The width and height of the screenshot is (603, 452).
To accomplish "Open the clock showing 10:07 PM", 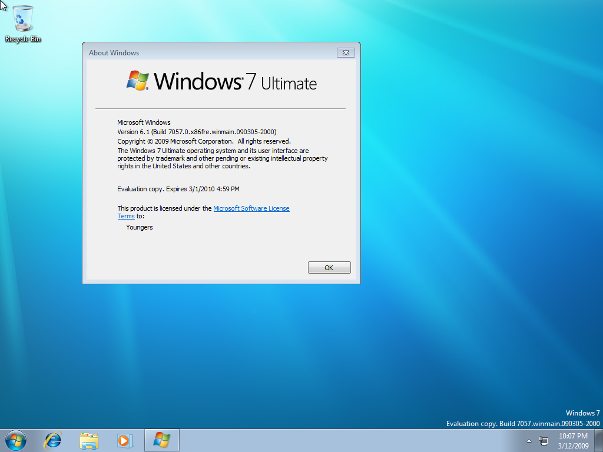I will pos(573,441).
